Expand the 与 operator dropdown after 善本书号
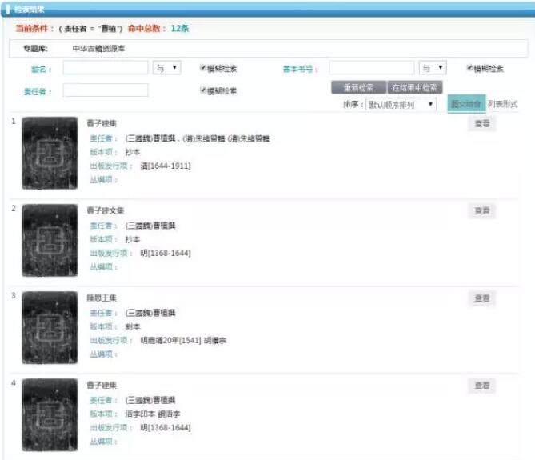The width and height of the screenshot is (535, 460). click(433, 69)
